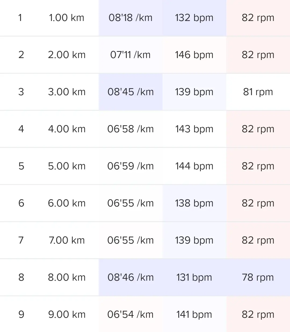Click the 08'18 /km pace cell
The image size is (290, 332).
pos(130,18)
